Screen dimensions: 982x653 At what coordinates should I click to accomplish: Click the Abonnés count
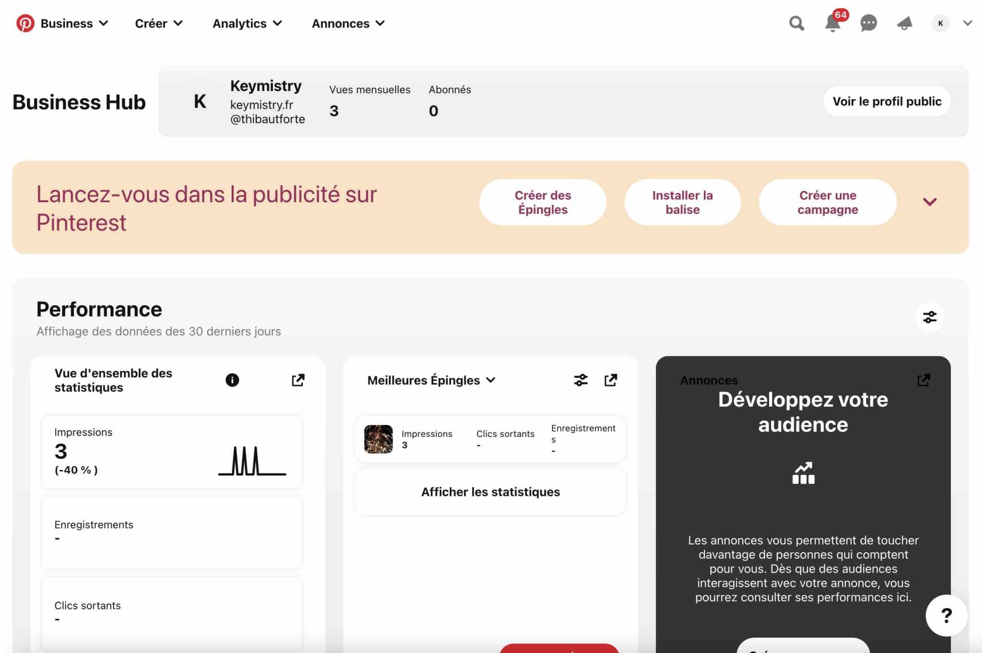point(433,111)
